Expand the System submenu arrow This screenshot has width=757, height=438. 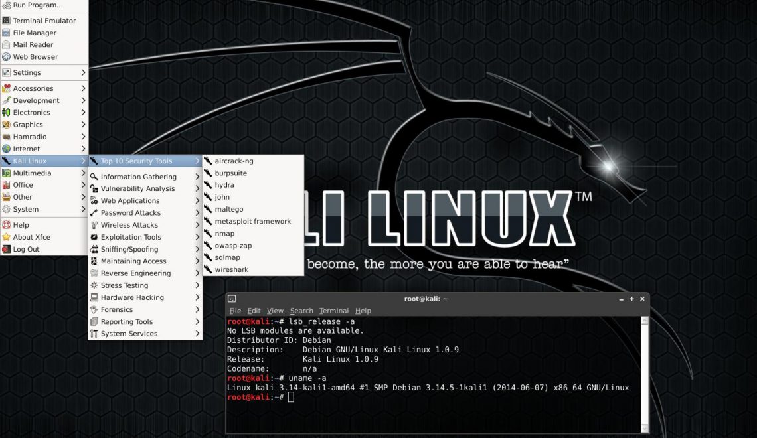pyautogui.click(x=83, y=209)
